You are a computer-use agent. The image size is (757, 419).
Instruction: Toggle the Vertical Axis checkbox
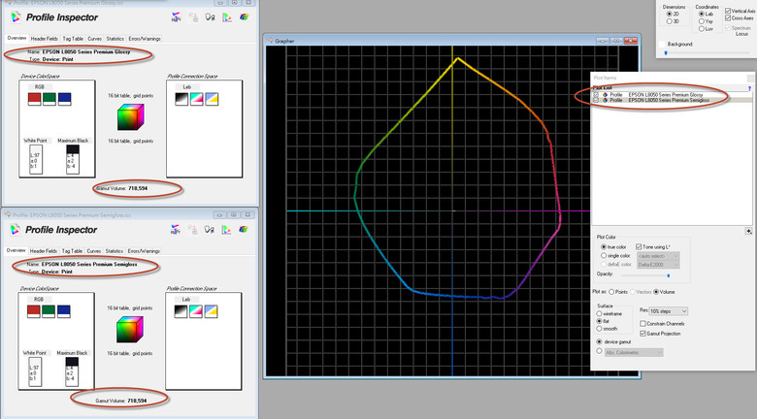(x=728, y=11)
